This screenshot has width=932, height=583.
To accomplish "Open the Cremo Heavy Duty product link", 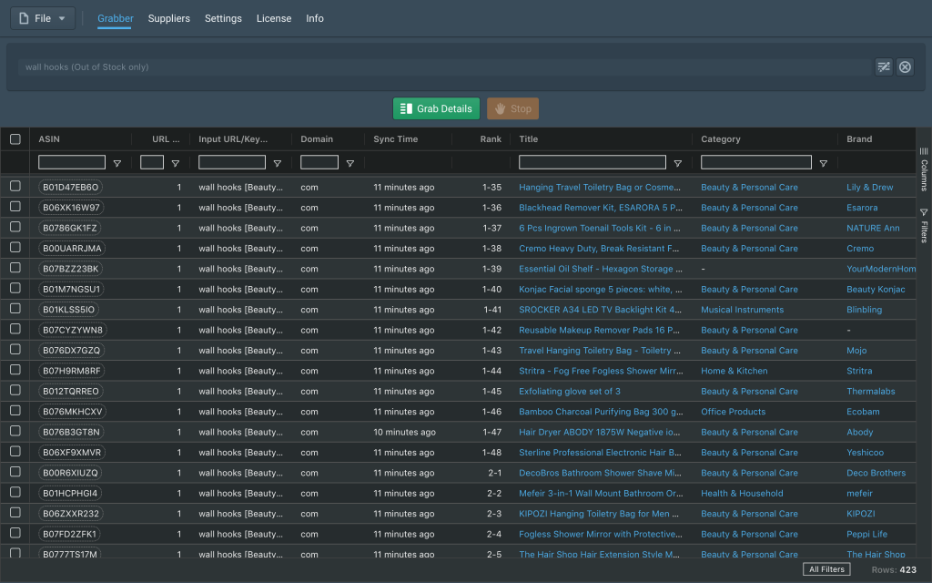I will (599, 248).
